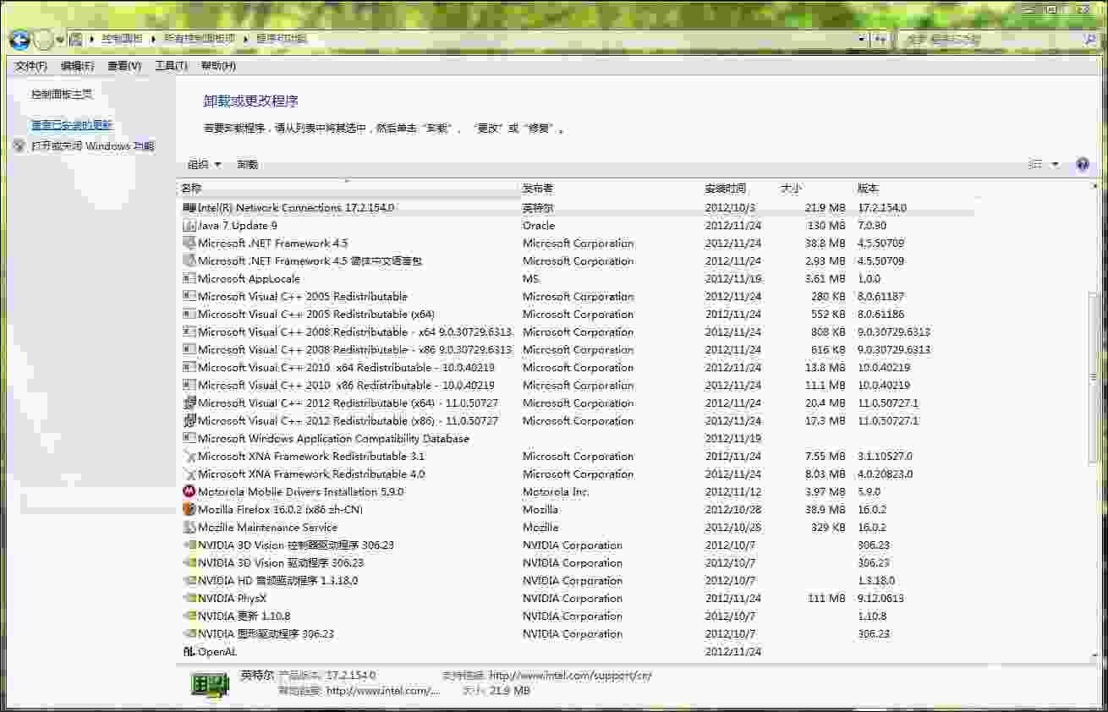
Task: Open 打开或关闭 Windows 功能 link
Action: 93,146
